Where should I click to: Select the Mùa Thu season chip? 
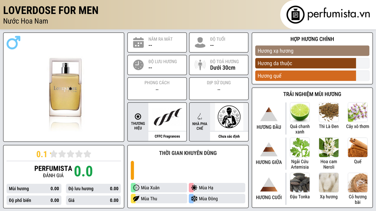pyautogui.click(x=159, y=199)
